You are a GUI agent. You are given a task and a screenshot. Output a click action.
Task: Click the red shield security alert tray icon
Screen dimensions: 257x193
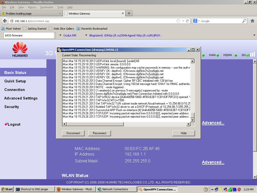click(x=239, y=189)
